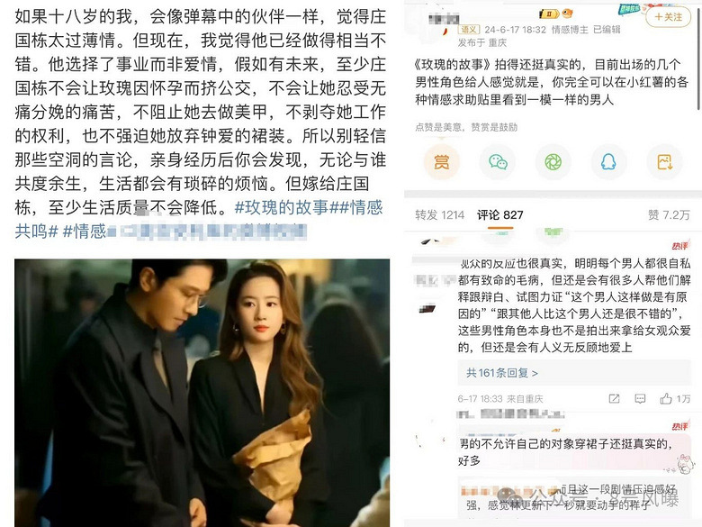Image resolution: width=702 pixels, height=527 pixels.
Task: Share via QQ penguin icon
Action: point(608,161)
